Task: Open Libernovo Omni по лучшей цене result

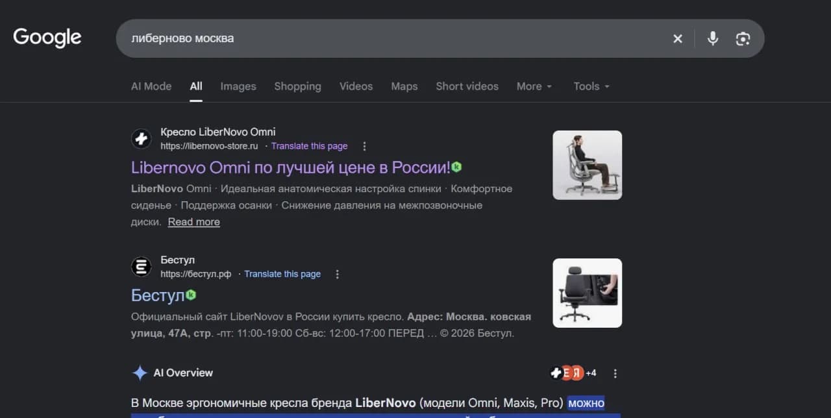Action: click(x=291, y=167)
